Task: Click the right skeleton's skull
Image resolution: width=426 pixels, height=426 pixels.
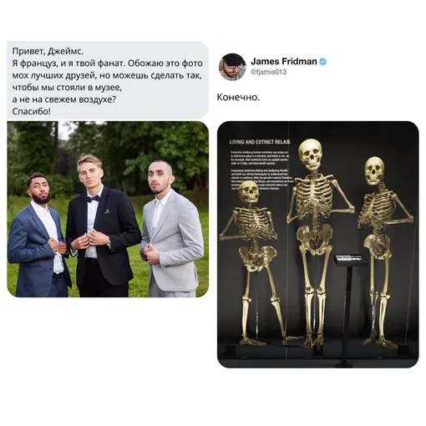Action: point(374,170)
